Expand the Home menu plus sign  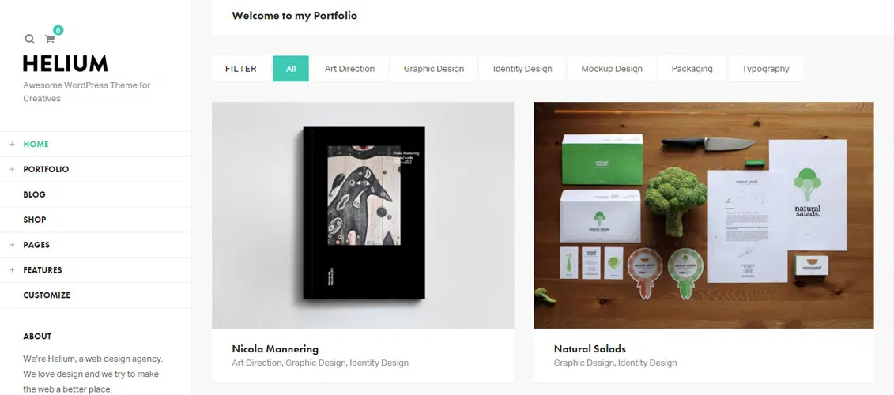pyautogui.click(x=12, y=145)
